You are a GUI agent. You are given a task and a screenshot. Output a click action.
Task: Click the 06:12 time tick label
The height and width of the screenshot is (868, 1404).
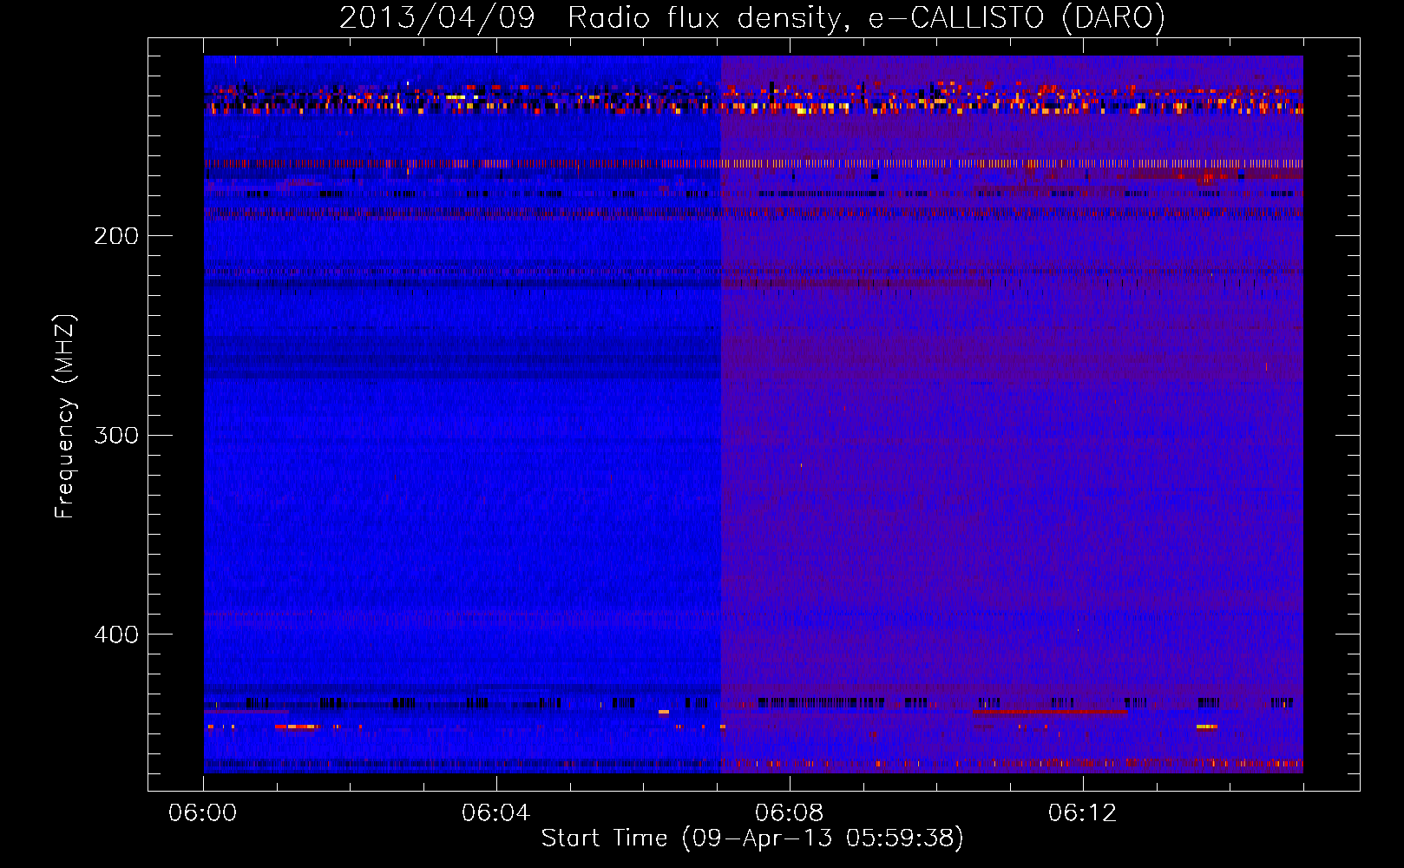[x=1082, y=812]
